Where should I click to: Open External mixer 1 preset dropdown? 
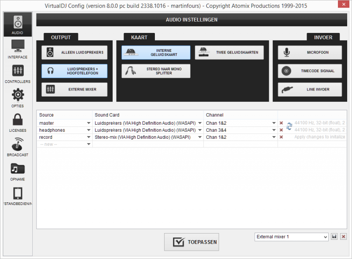[x=291, y=237]
